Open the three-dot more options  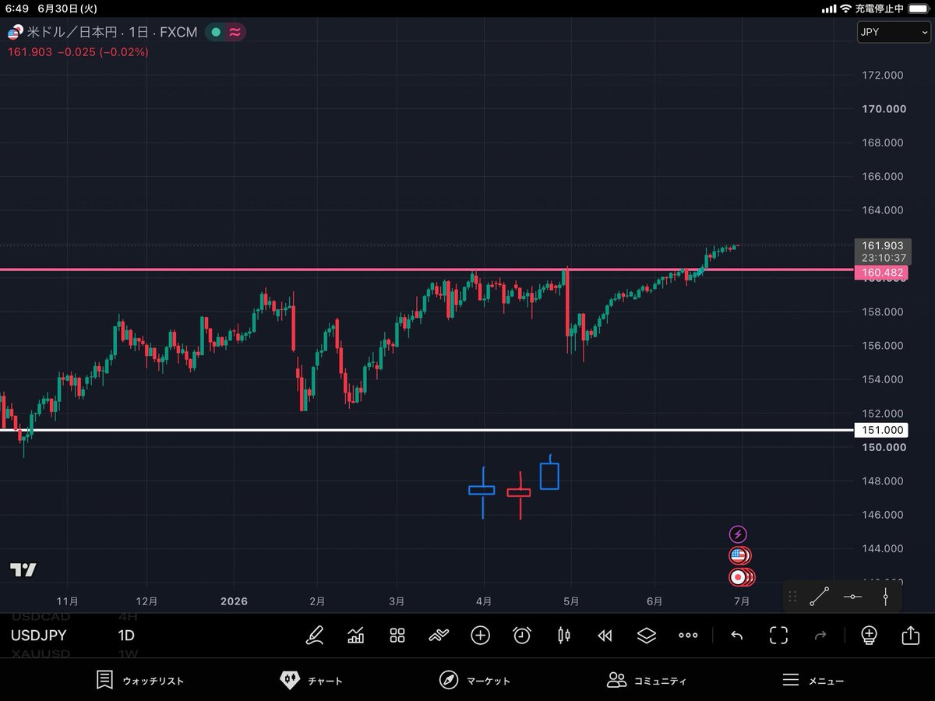coord(688,636)
